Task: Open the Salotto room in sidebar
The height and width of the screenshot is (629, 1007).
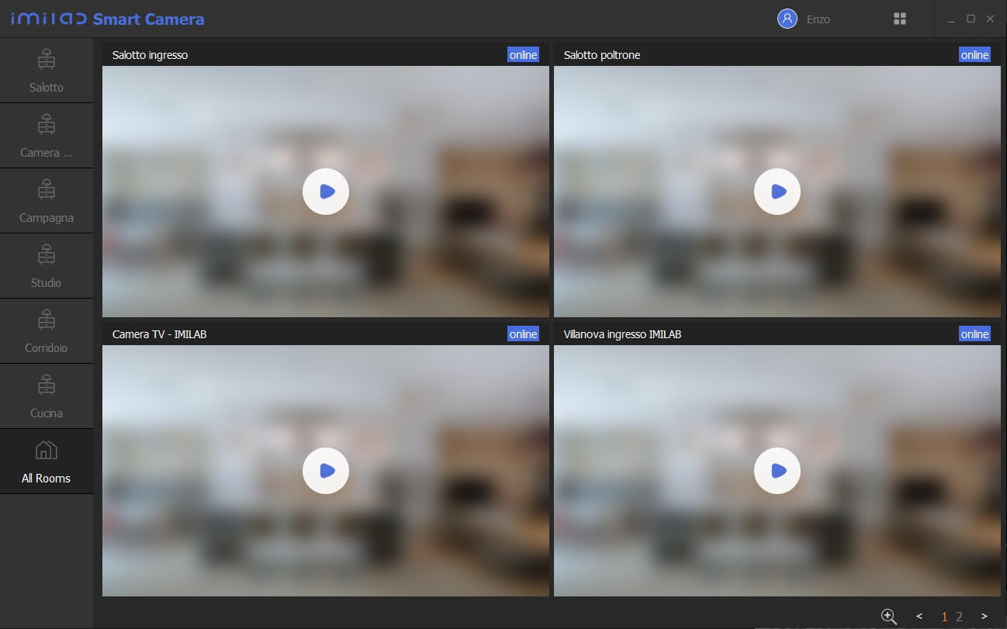Action: click(47, 71)
